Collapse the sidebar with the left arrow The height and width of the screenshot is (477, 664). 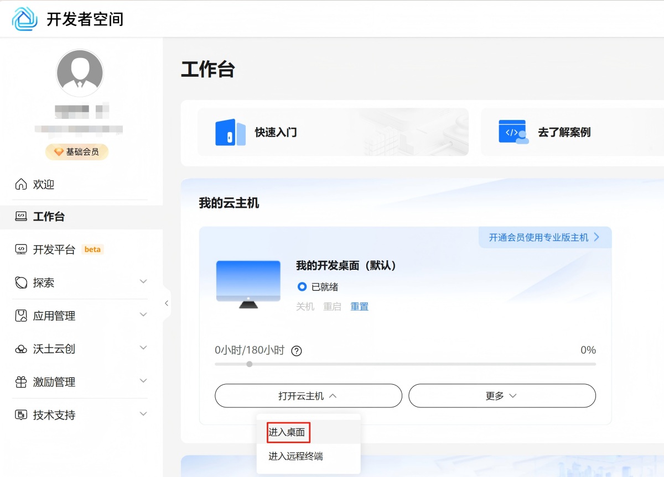point(167,303)
